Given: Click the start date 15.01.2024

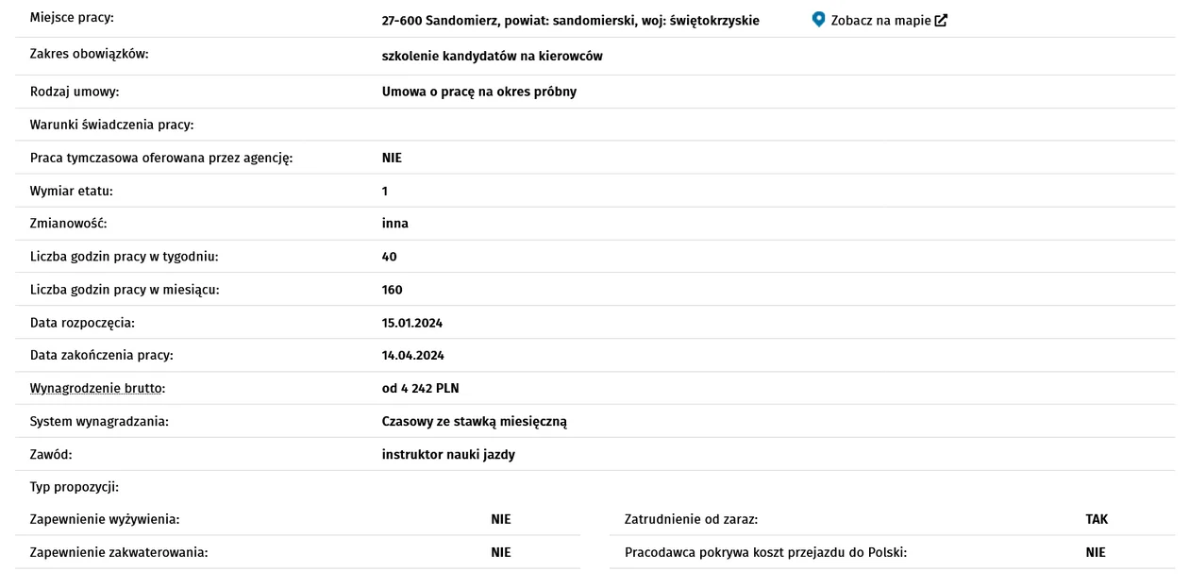Looking at the screenshot, I should click(x=411, y=323).
